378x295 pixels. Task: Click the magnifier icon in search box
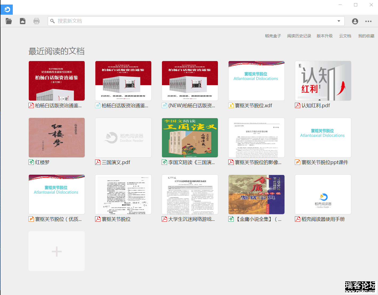52,21
